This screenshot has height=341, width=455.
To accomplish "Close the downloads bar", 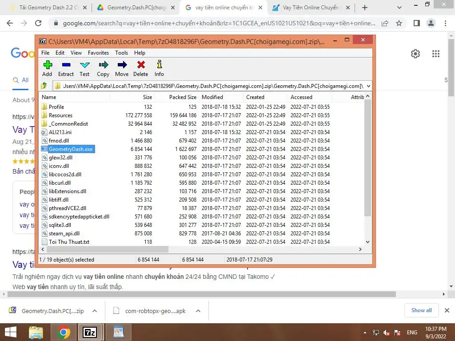I will [447, 310].
